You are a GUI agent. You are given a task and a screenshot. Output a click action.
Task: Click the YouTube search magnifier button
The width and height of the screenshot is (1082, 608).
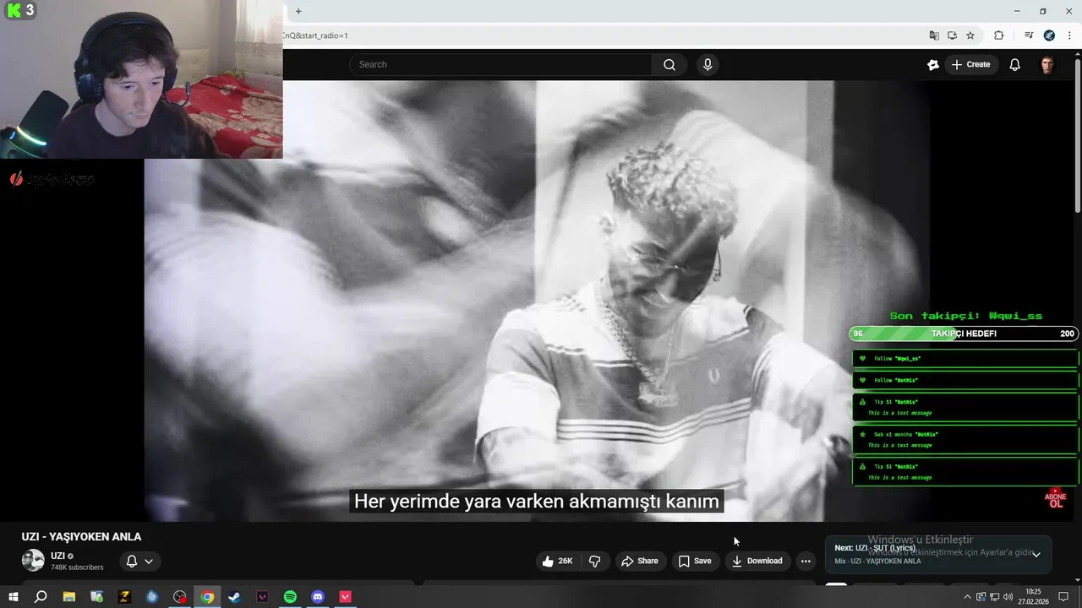tap(669, 65)
